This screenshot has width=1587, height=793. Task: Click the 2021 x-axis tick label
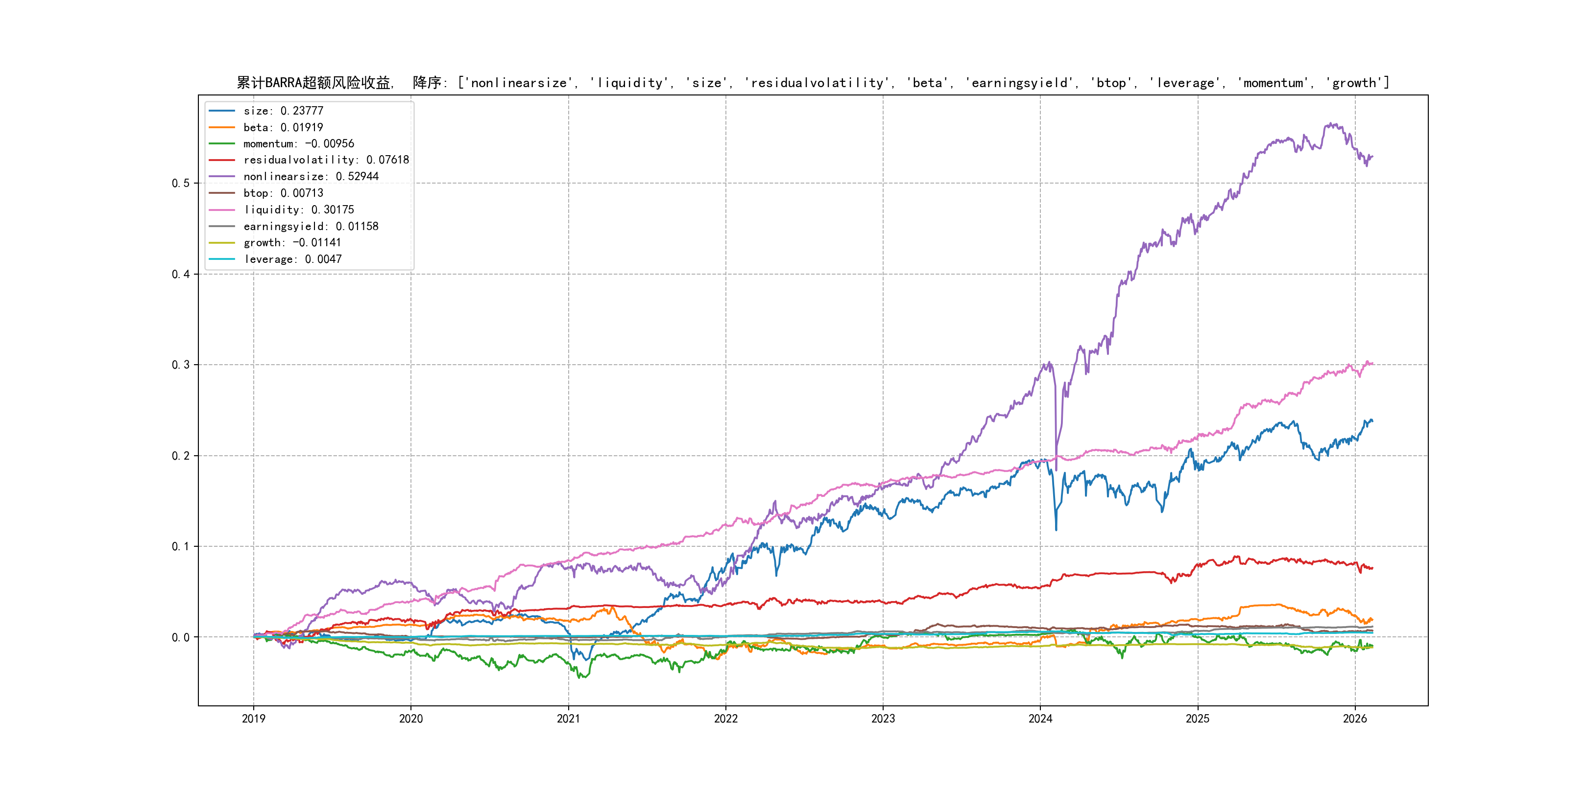pyautogui.click(x=568, y=719)
